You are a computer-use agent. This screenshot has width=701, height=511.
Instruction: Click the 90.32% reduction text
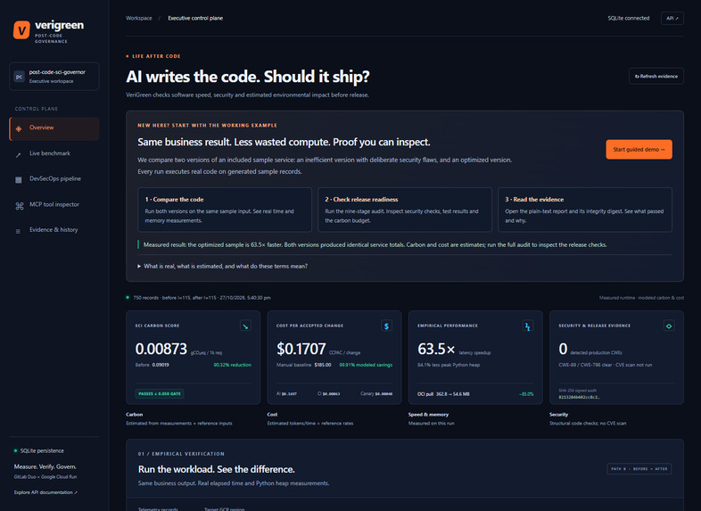click(233, 365)
